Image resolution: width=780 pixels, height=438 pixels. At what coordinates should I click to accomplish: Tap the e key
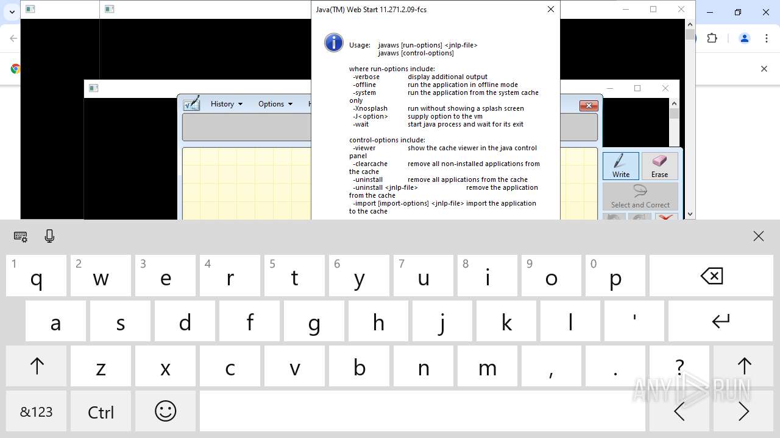(165, 276)
